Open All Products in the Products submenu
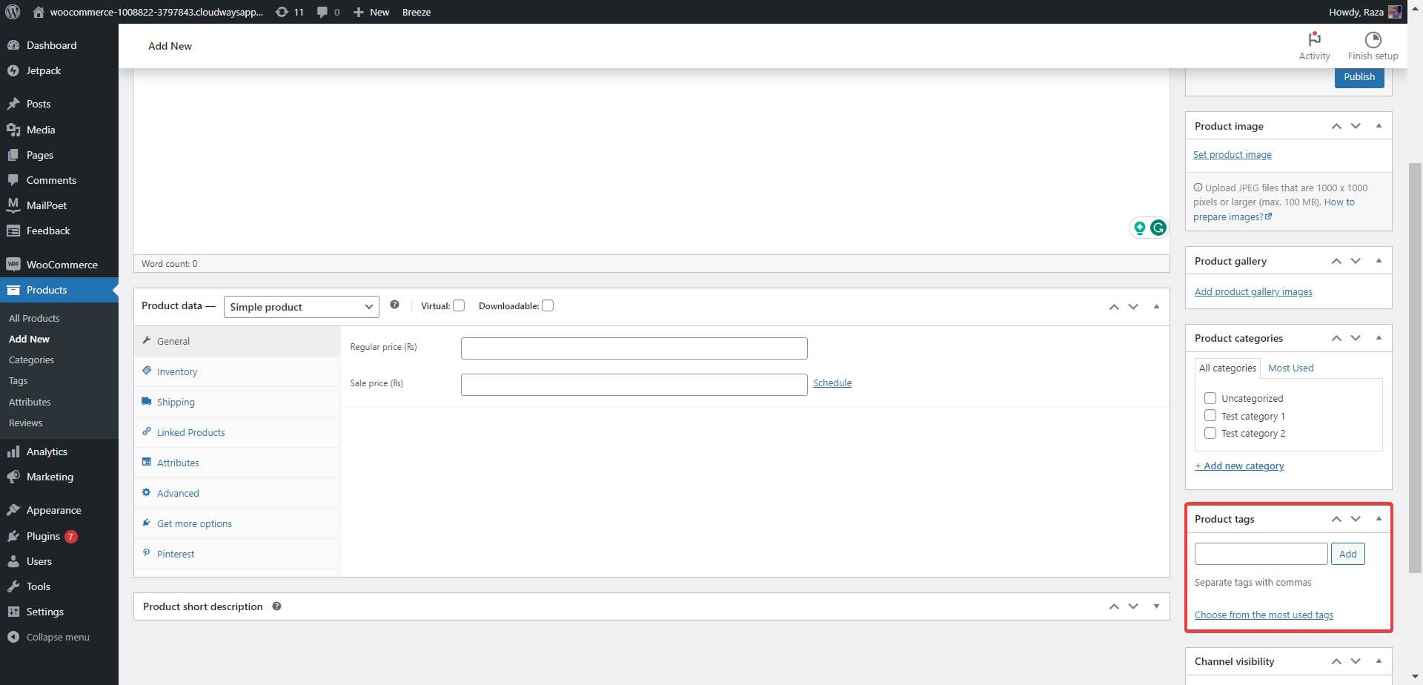The image size is (1423, 685). [x=34, y=318]
